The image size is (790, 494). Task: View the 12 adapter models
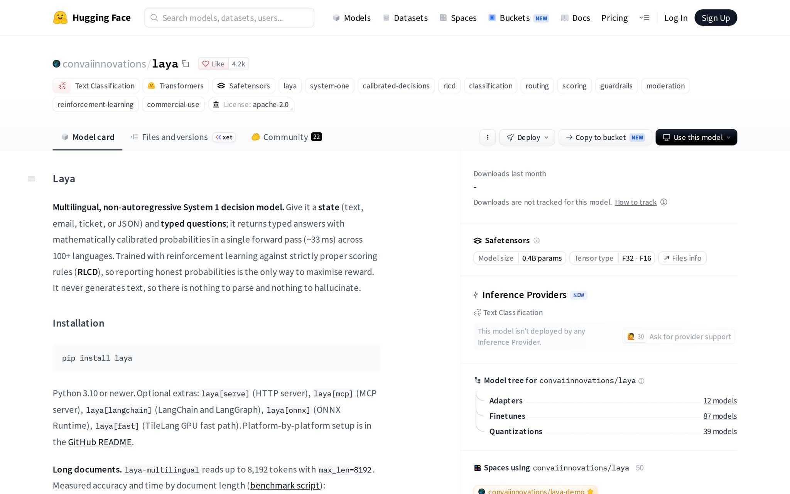[x=720, y=401]
